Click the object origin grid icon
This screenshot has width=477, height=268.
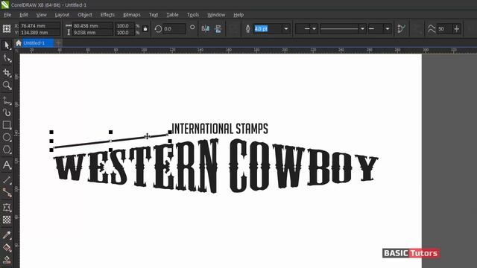coord(7,29)
